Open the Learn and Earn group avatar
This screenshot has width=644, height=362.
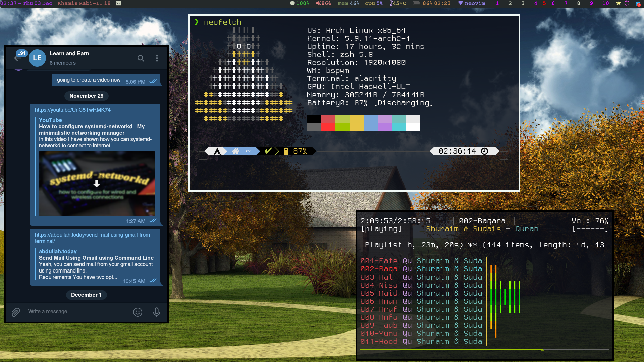point(37,58)
